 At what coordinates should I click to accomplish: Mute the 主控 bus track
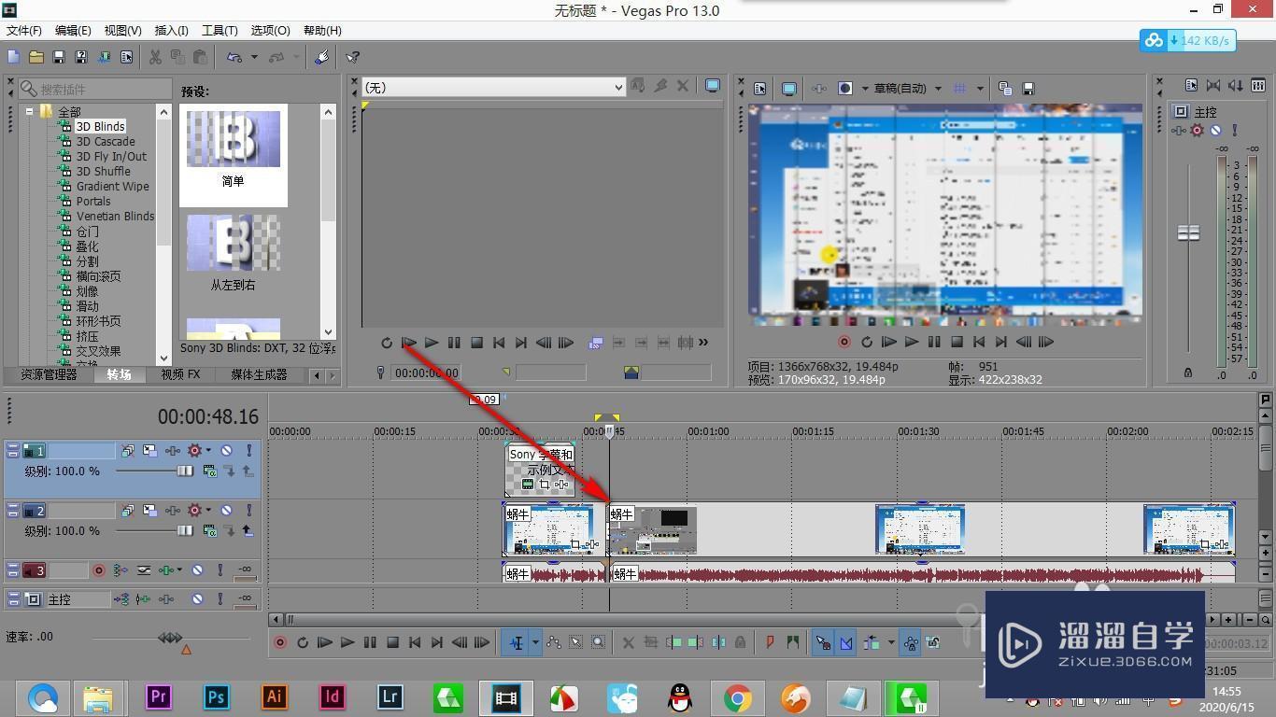coord(197,599)
